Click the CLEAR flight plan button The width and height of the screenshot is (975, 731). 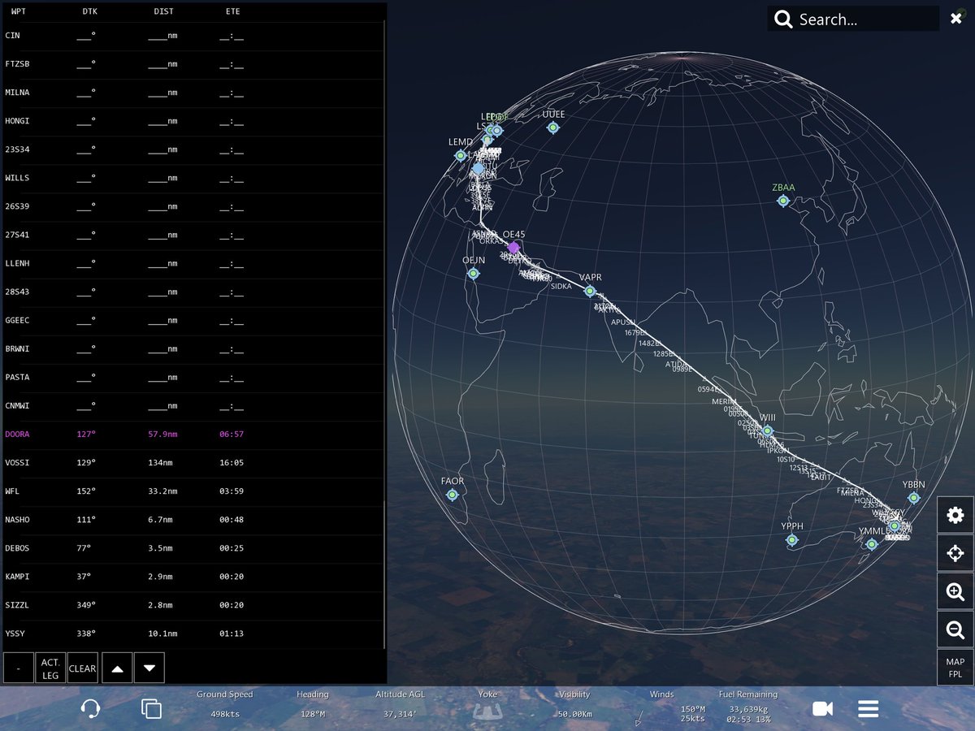pos(83,668)
